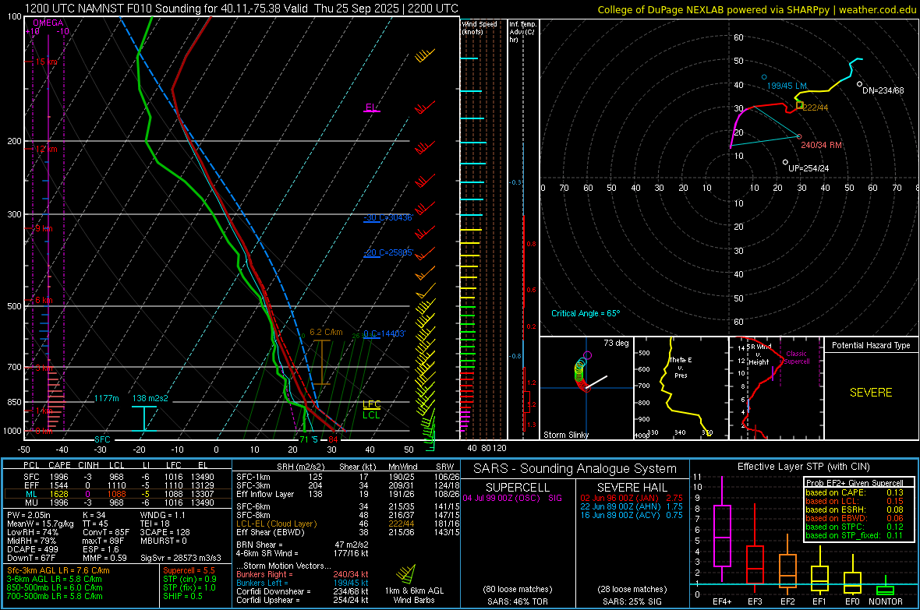The width and height of the screenshot is (920, 610).
Task: Click the Eff Shear (EBWD) row
Action: [348, 532]
